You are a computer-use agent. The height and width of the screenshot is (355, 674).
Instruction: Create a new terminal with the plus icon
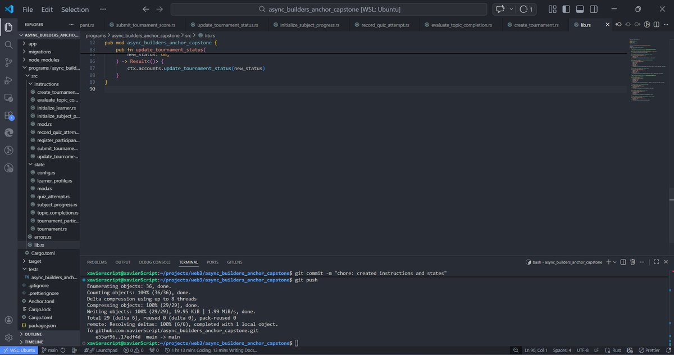[609, 262]
